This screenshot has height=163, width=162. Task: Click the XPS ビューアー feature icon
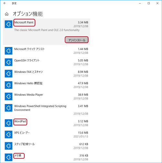[8, 134]
